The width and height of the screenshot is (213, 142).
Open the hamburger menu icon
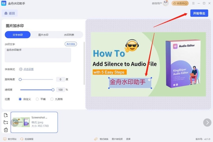[x=193, y=3]
